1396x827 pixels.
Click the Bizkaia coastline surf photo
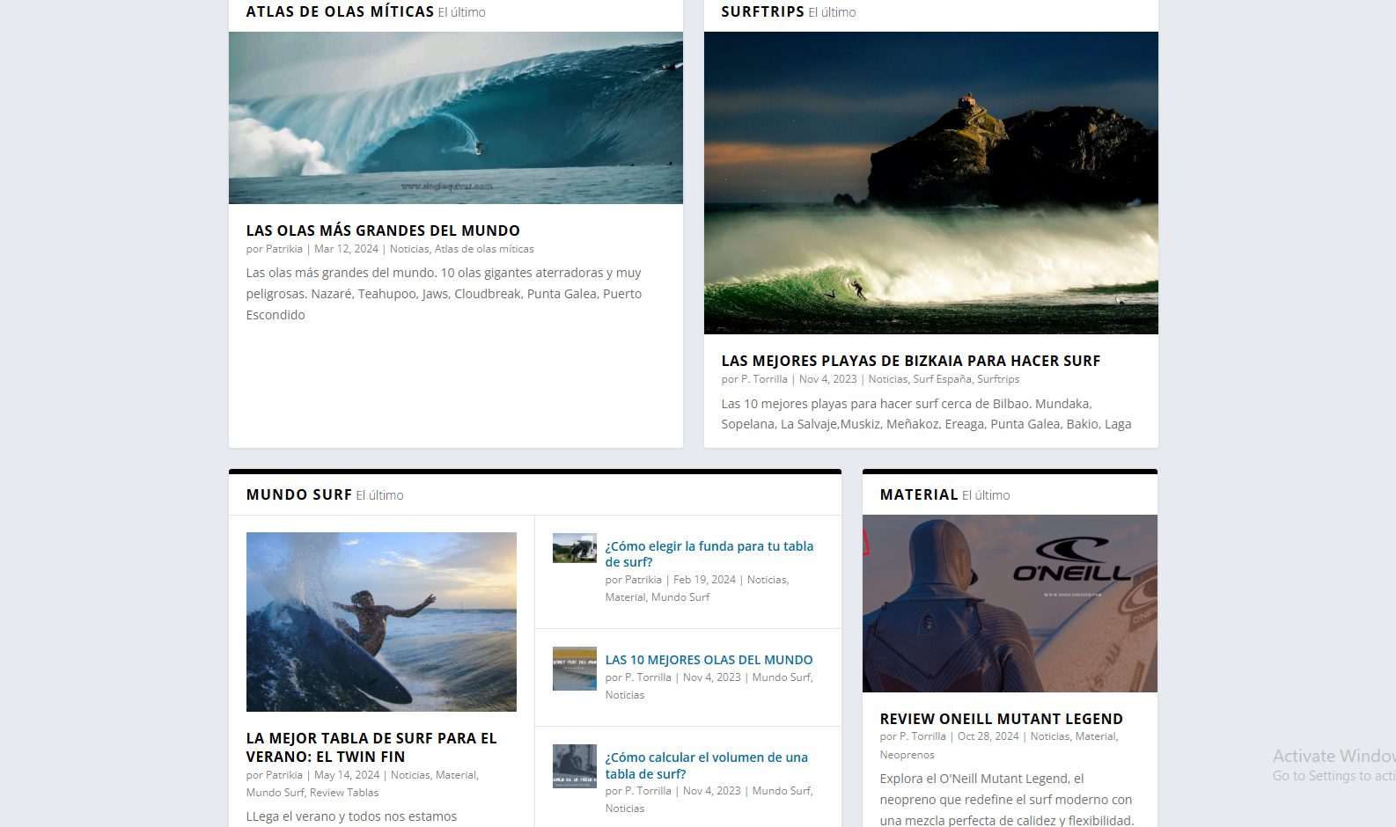click(930, 183)
